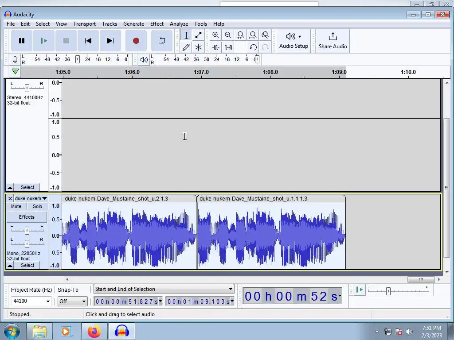Click clip title duke-nukem-Dave_Mustaine_shot_u.2.1.3
The height and width of the screenshot is (340, 454).
117,199
